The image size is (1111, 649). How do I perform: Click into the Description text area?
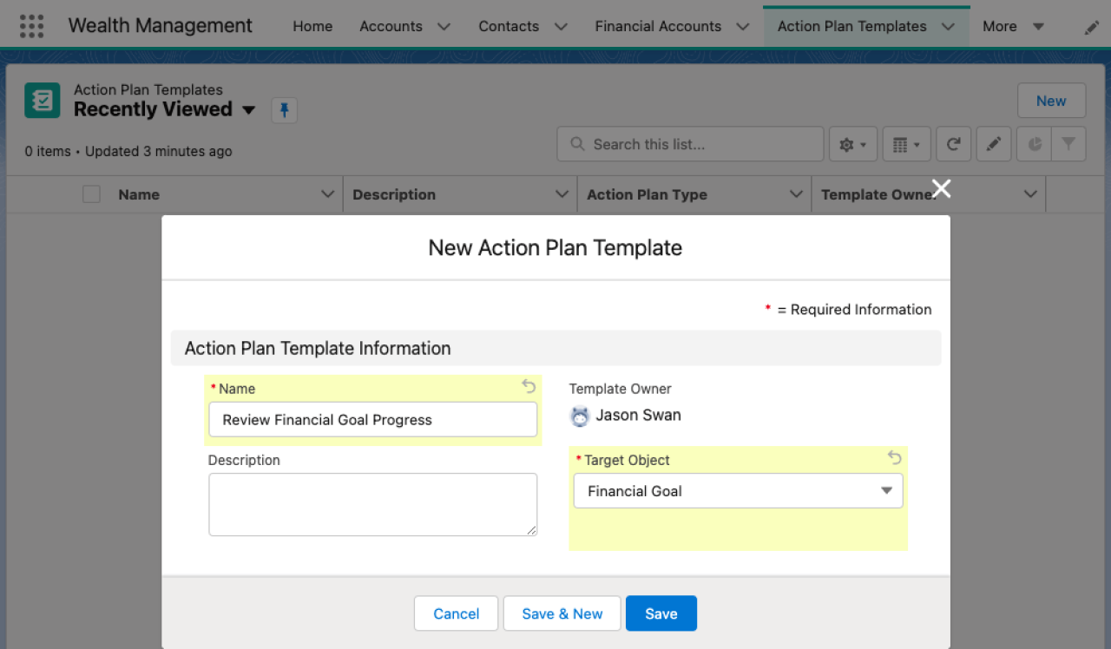coord(372,504)
